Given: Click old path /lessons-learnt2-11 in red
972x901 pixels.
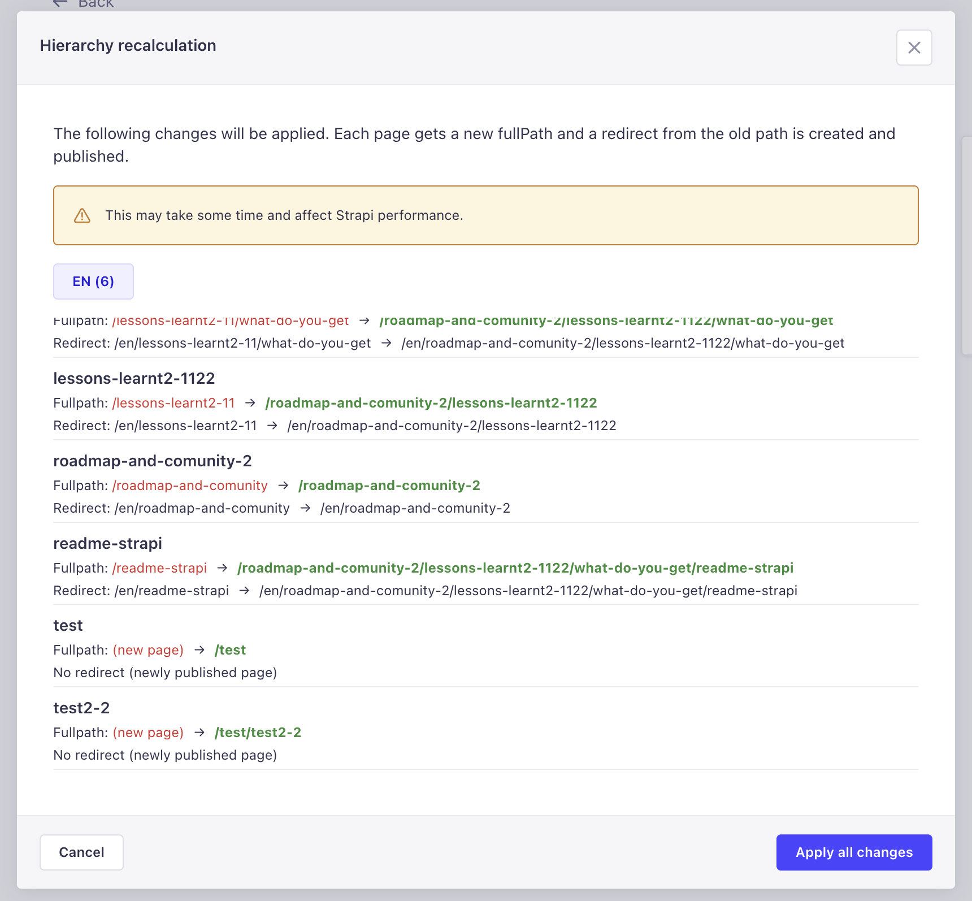Looking at the screenshot, I should (173, 403).
